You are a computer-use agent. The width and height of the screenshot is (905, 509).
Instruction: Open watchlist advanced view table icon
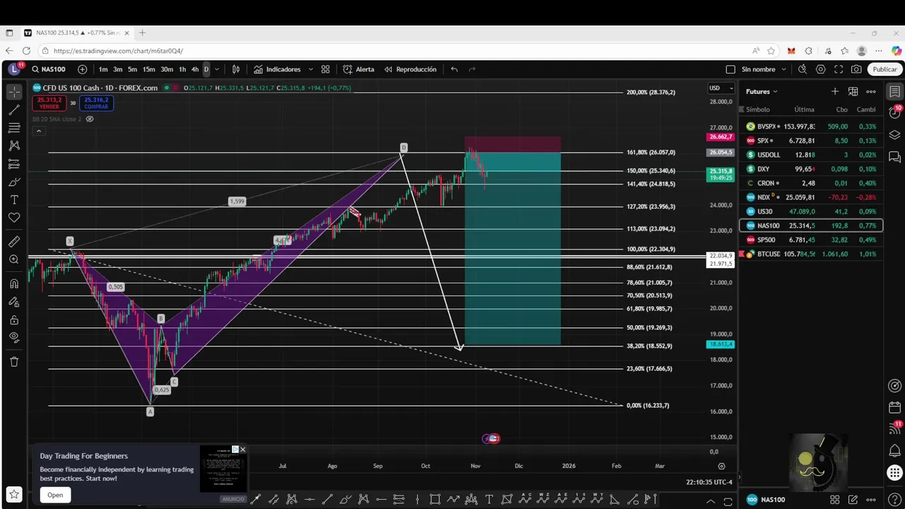(853, 91)
